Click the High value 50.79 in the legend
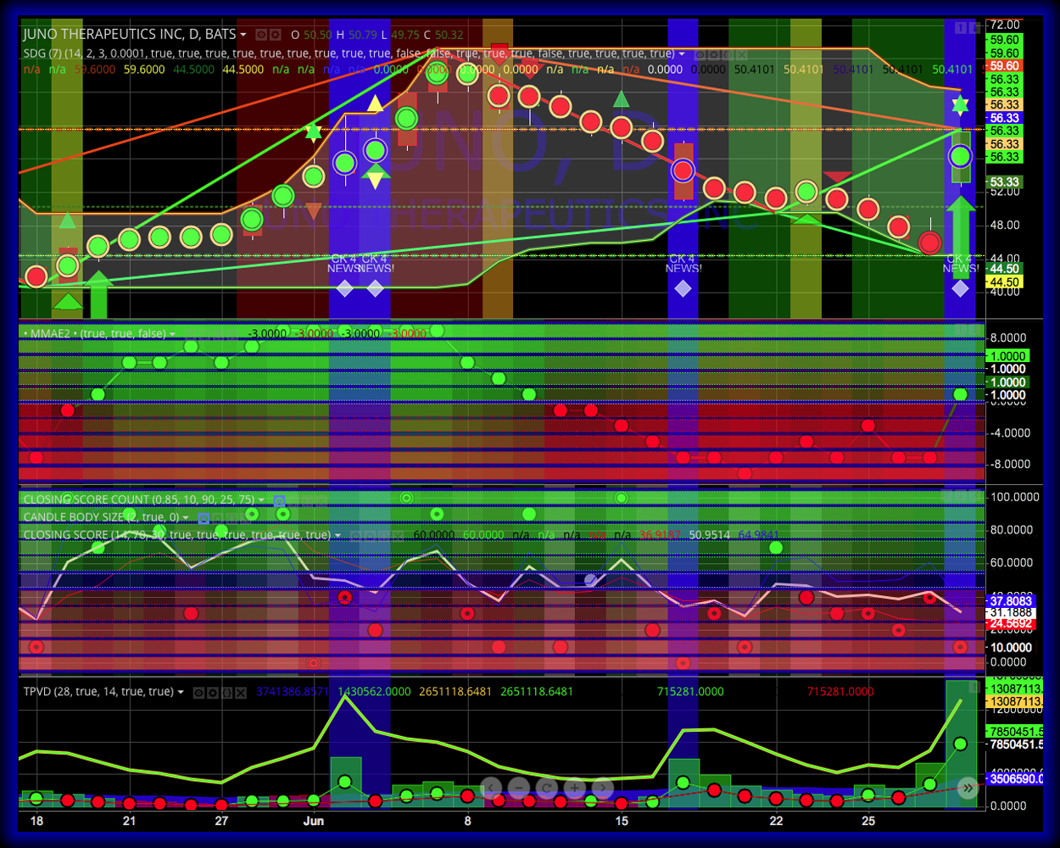Image resolution: width=1060 pixels, height=848 pixels. tap(362, 35)
